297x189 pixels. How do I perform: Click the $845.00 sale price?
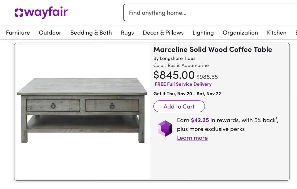pyautogui.click(x=174, y=75)
